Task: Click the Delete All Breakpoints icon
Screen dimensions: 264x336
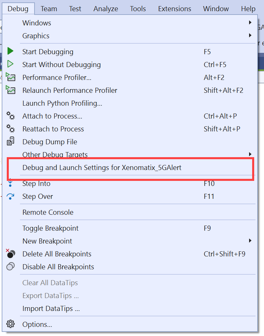Action: [x=10, y=254]
